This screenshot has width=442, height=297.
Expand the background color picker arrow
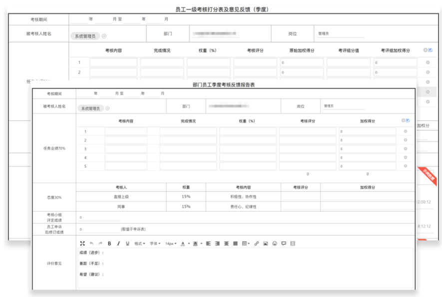coord(201,244)
